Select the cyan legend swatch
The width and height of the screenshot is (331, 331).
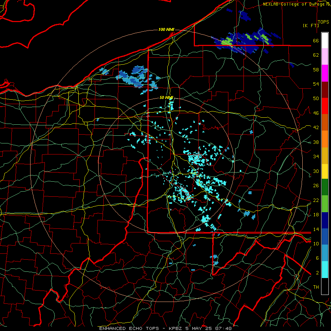(325, 270)
